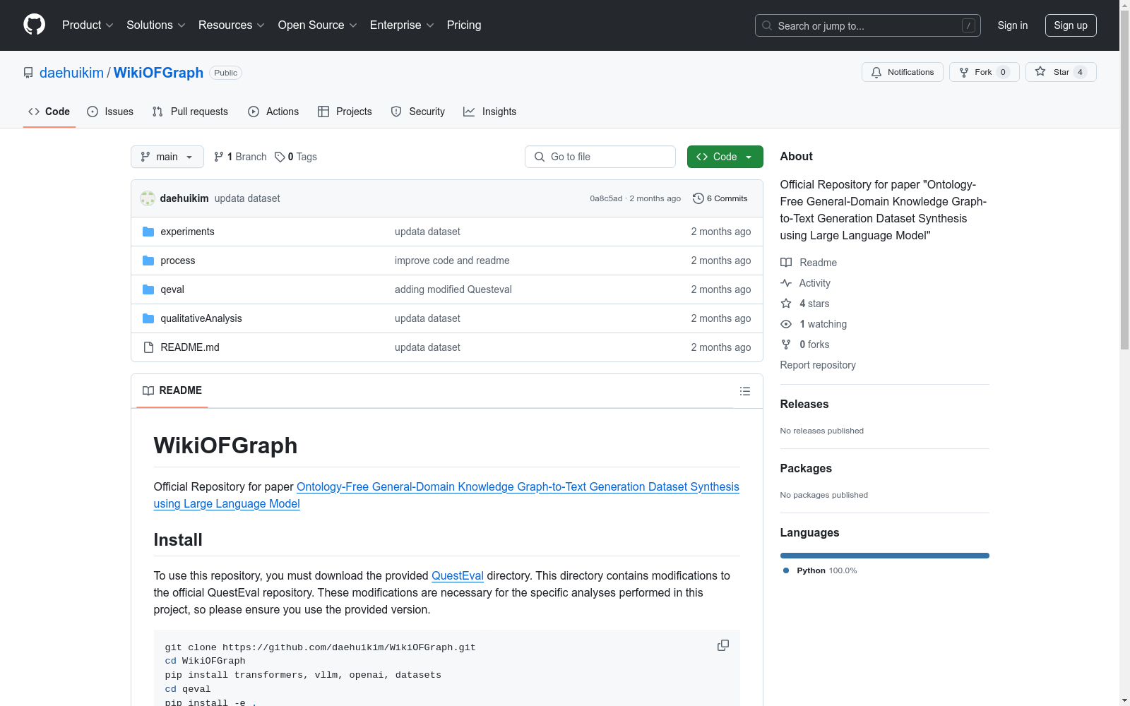Click Report repository link
The height and width of the screenshot is (706, 1130).
coord(818,365)
